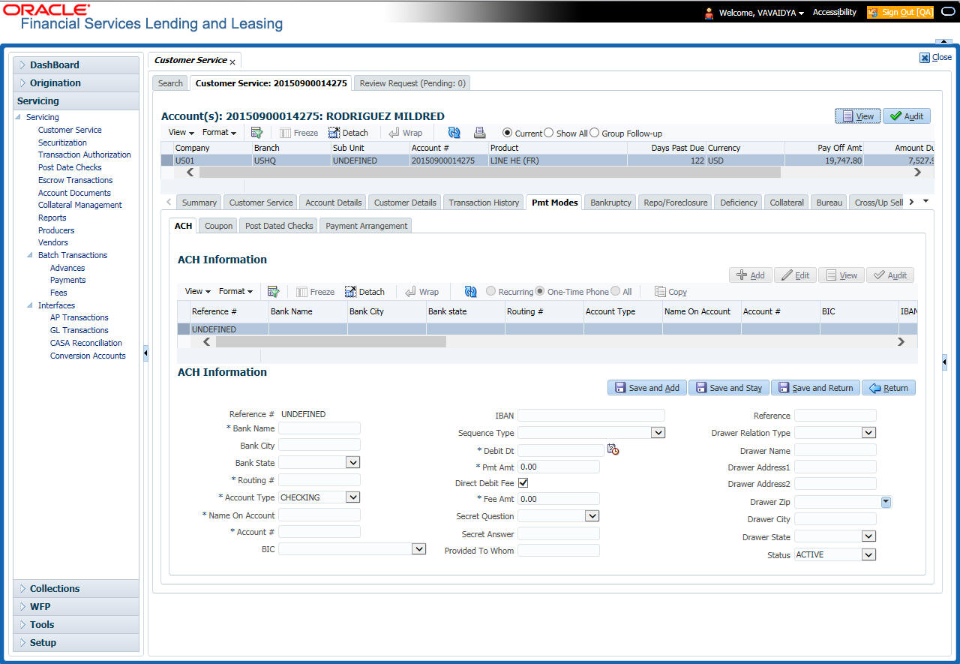Image resolution: width=960 pixels, height=664 pixels.
Task: Open the Bank State dropdown
Action: point(352,463)
